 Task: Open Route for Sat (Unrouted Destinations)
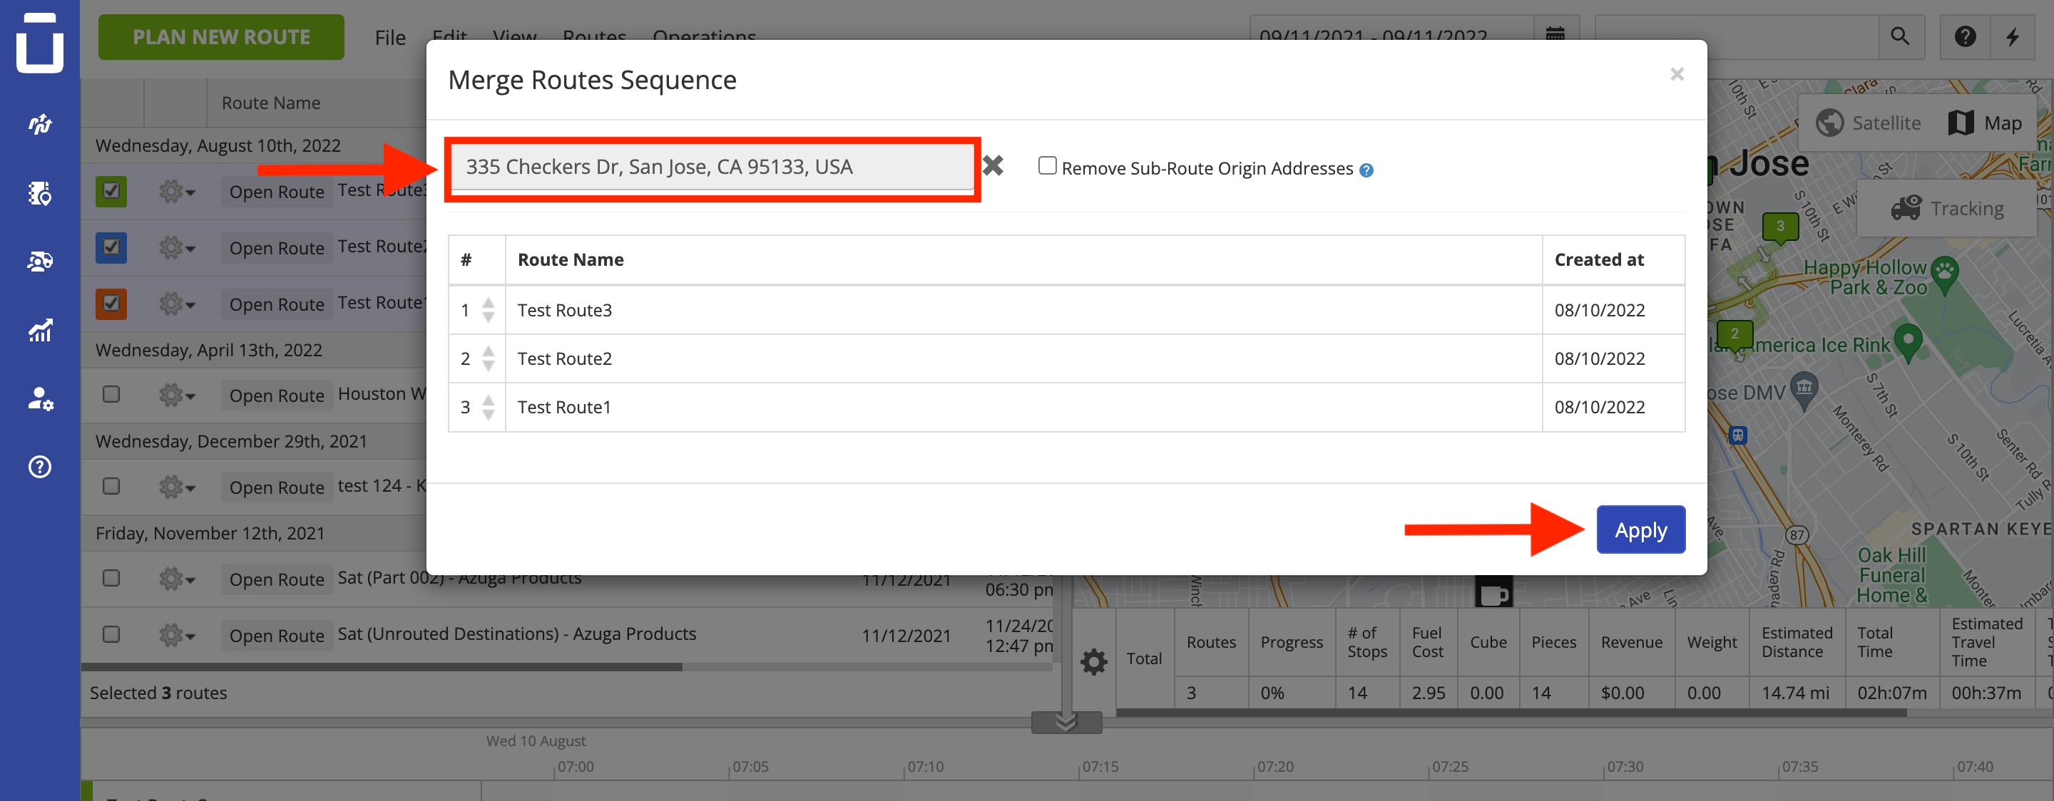pos(277,634)
